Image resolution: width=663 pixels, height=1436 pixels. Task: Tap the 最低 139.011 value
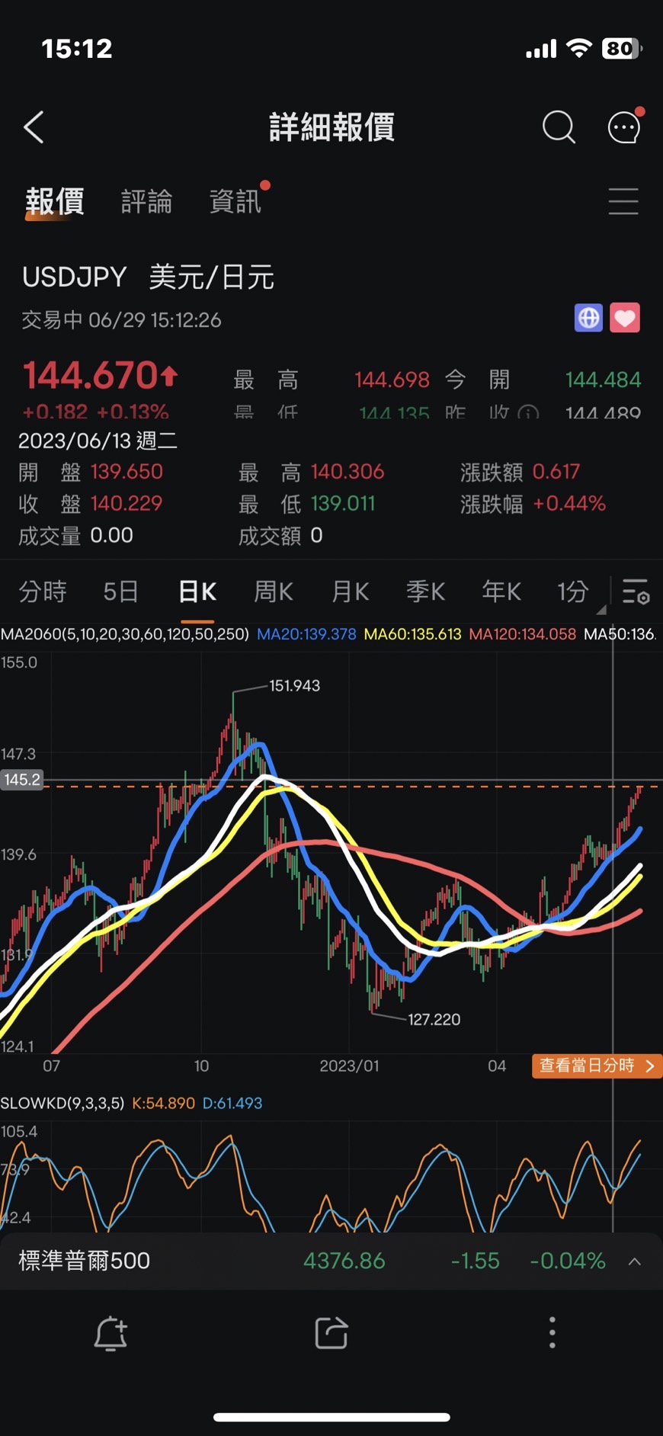(343, 504)
